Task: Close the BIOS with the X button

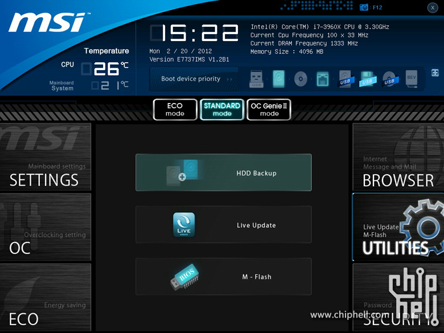Action: (x=433, y=8)
